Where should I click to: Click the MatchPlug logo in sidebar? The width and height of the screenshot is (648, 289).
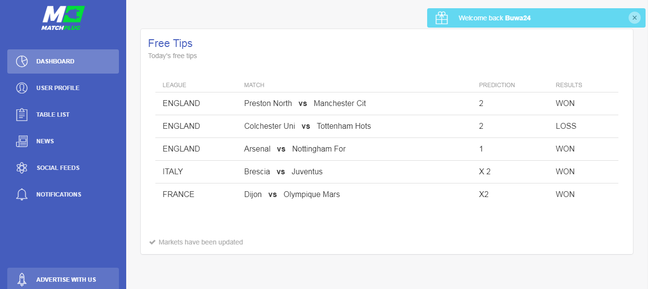(63, 18)
